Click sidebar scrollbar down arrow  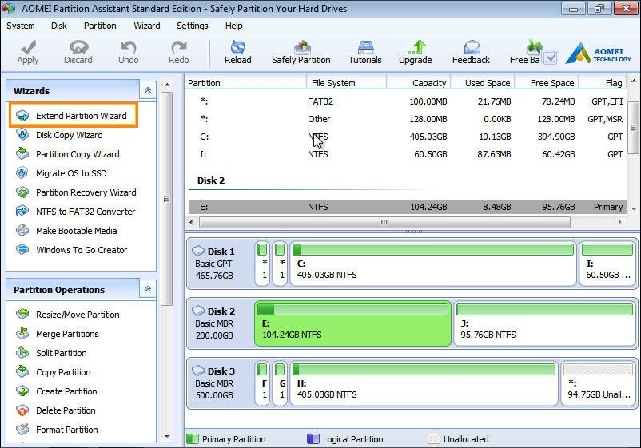pos(167,436)
